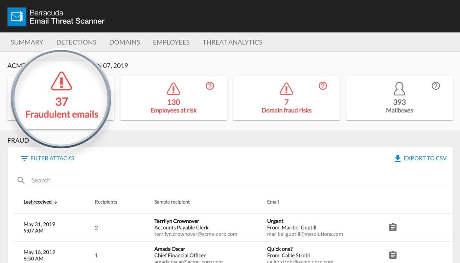Click the warning icon on Employees at risk card
The width and height of the screenshot is (460, 263).
pos(173,88)
